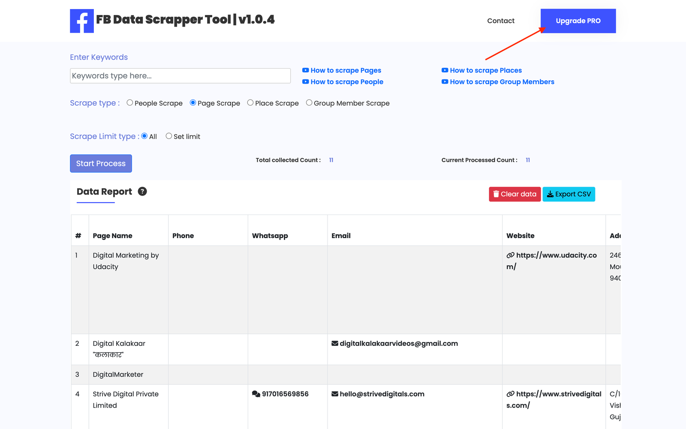The image size is (686, 429).
Task: Click the Email column header
Action: [x=341, y=236]
